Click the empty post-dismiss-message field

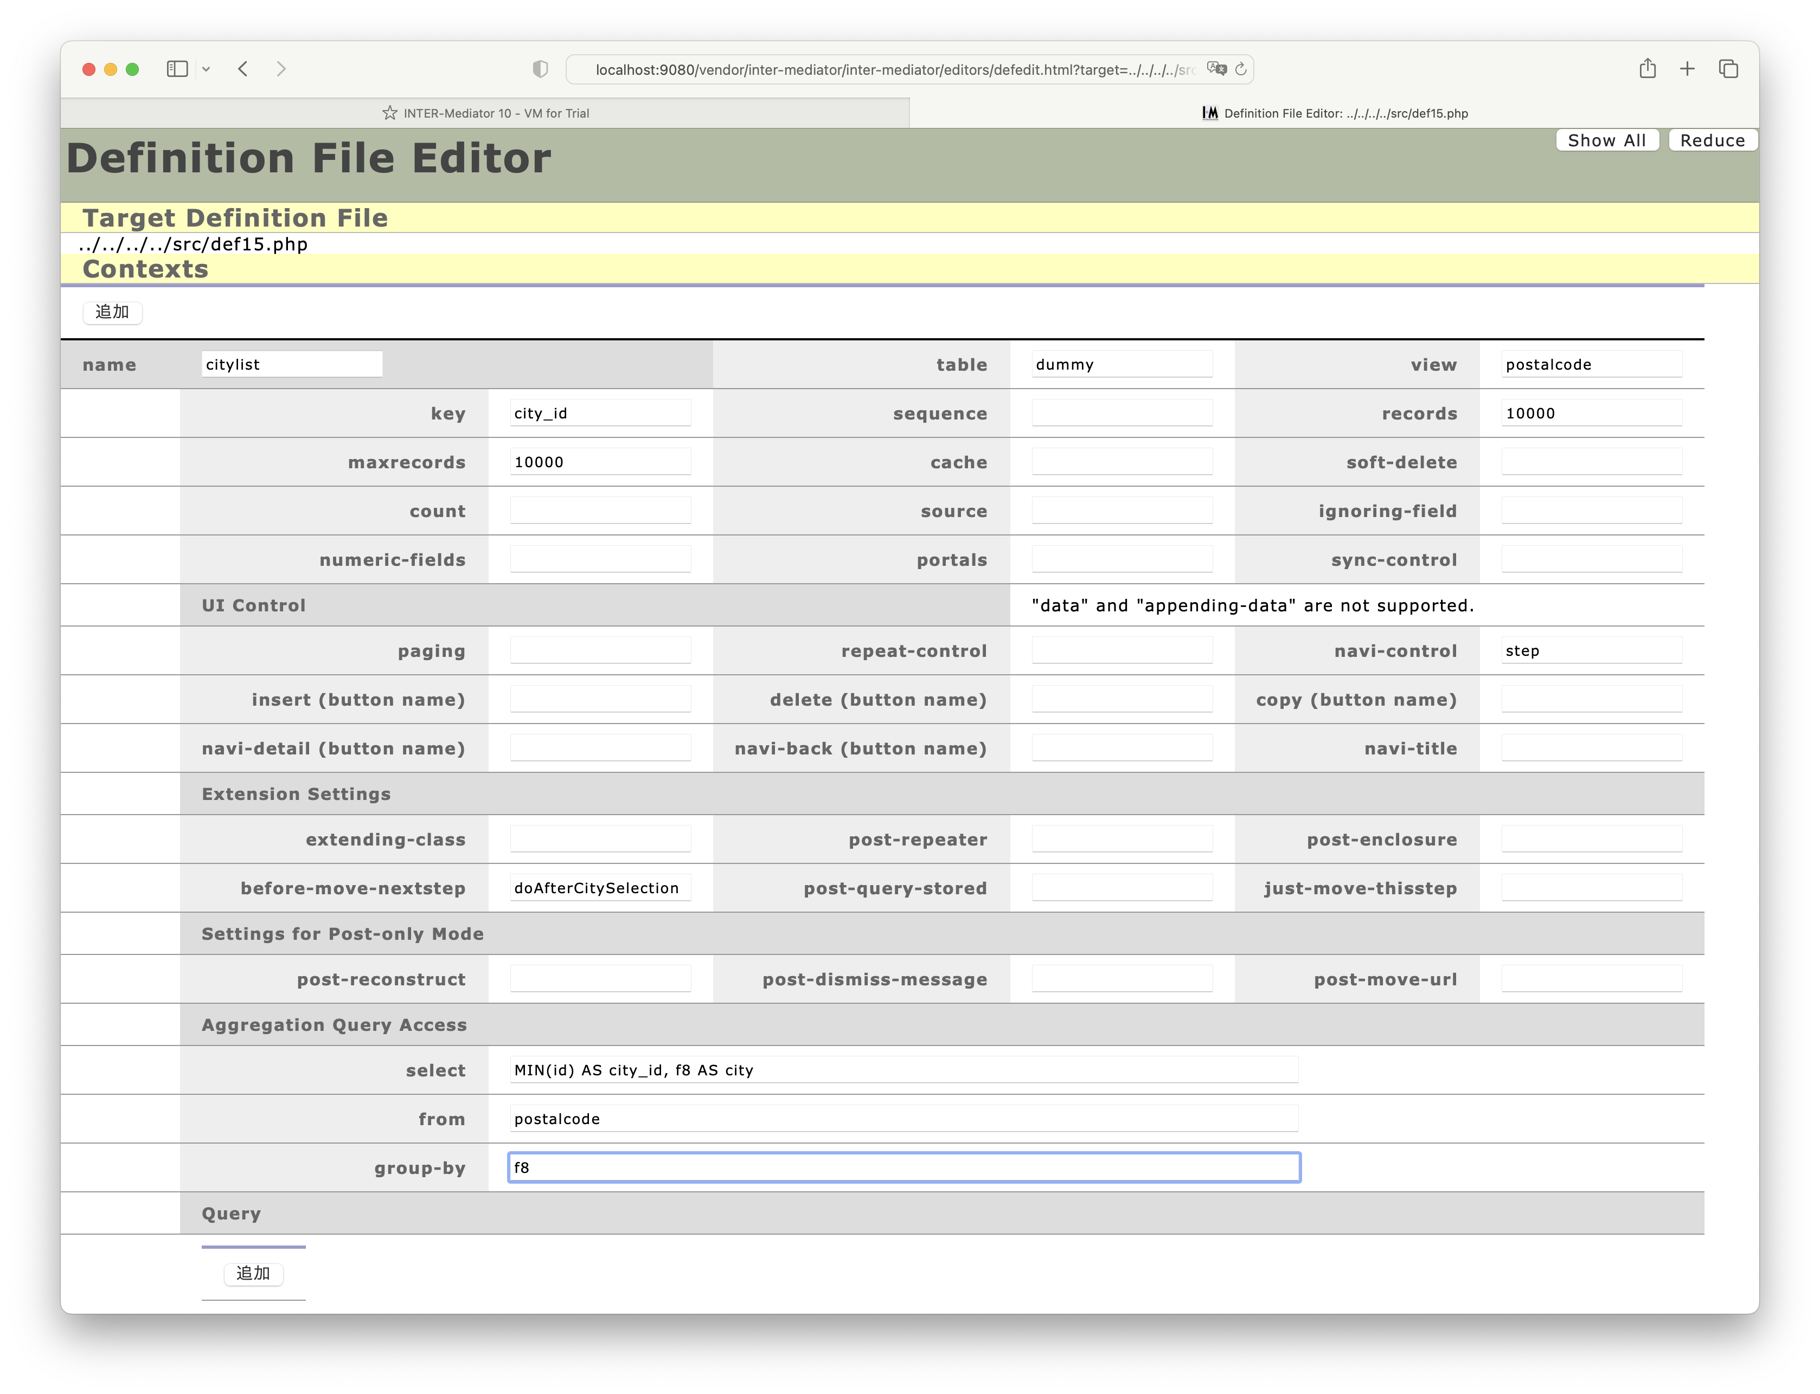point(1122,979)
